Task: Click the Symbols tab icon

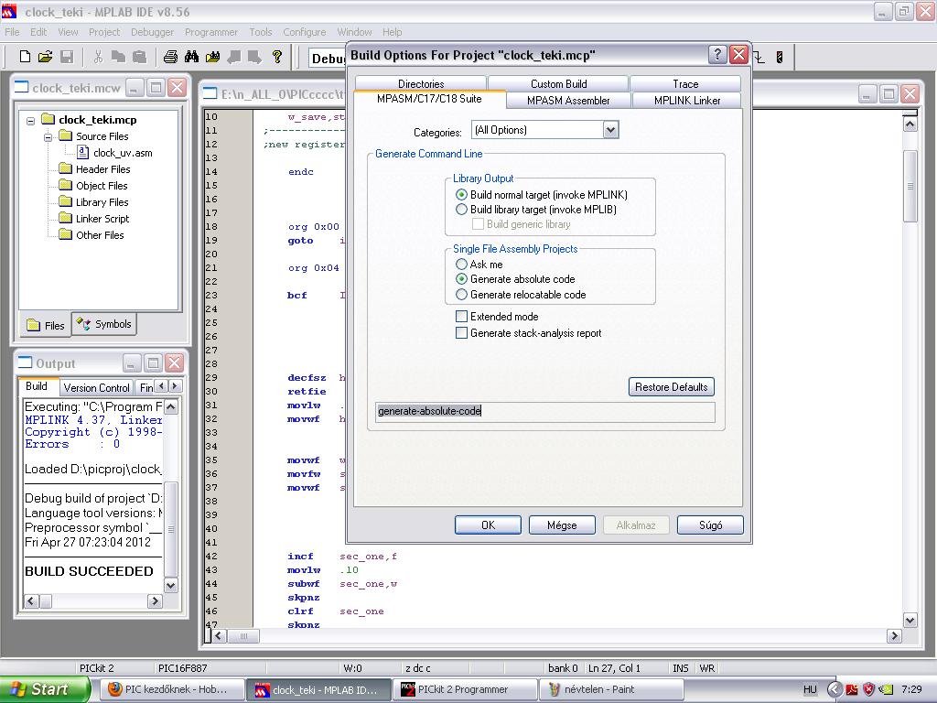Action: click(83, 323)
